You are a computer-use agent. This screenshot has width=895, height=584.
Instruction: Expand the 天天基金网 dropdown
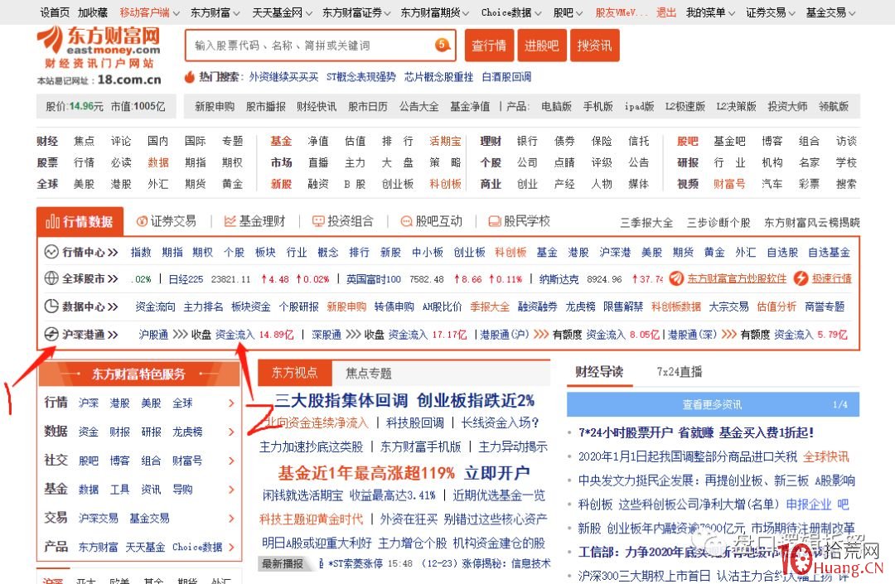point(309,13)
